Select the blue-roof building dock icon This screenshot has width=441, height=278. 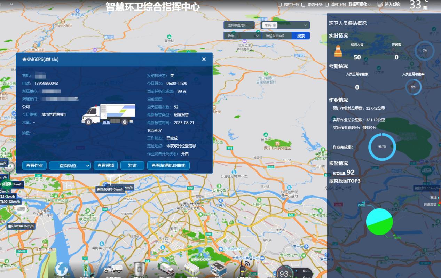pyautogui.click(x=218, y=269)
